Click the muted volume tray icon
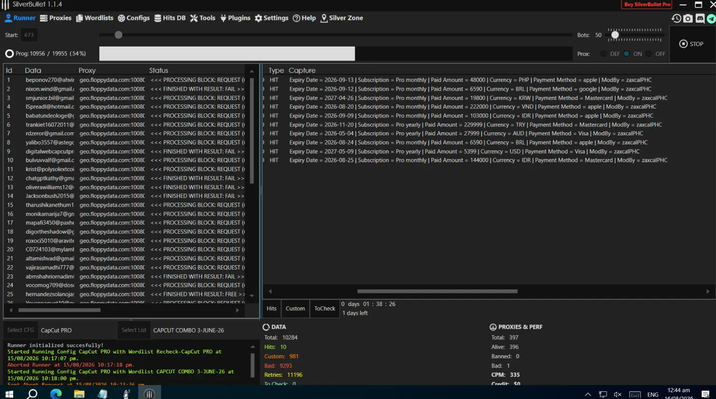Image resolution: width=716 pixels, height=399 pixels. point(618,395)
